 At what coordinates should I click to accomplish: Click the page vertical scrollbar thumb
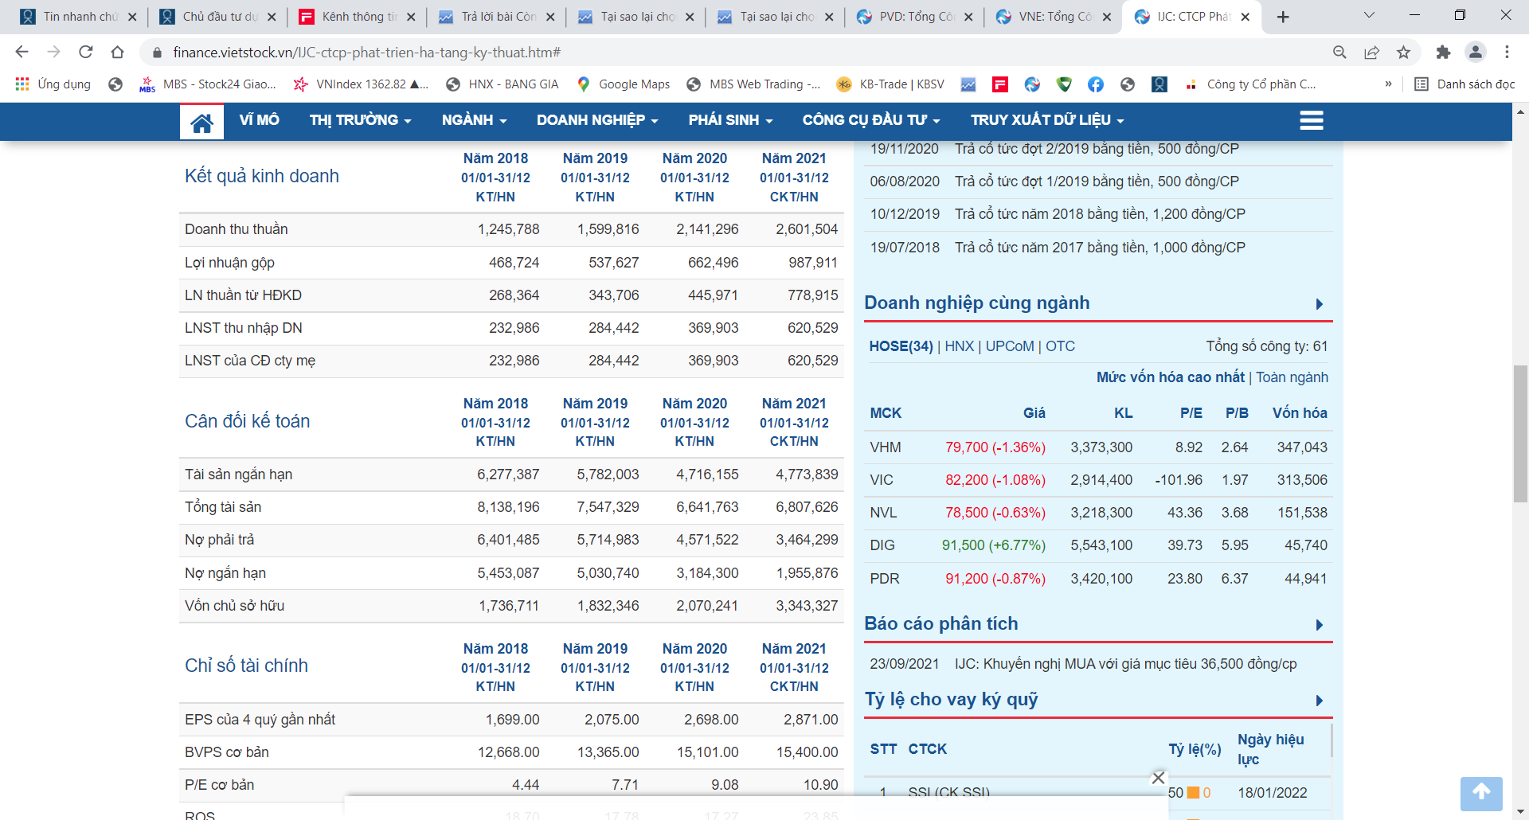coord(1520,434)
